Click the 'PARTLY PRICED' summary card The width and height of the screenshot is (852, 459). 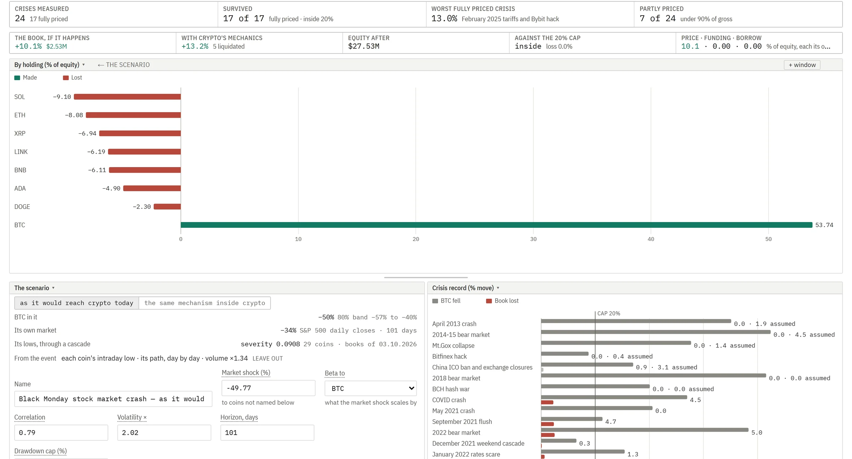point(738,14)
